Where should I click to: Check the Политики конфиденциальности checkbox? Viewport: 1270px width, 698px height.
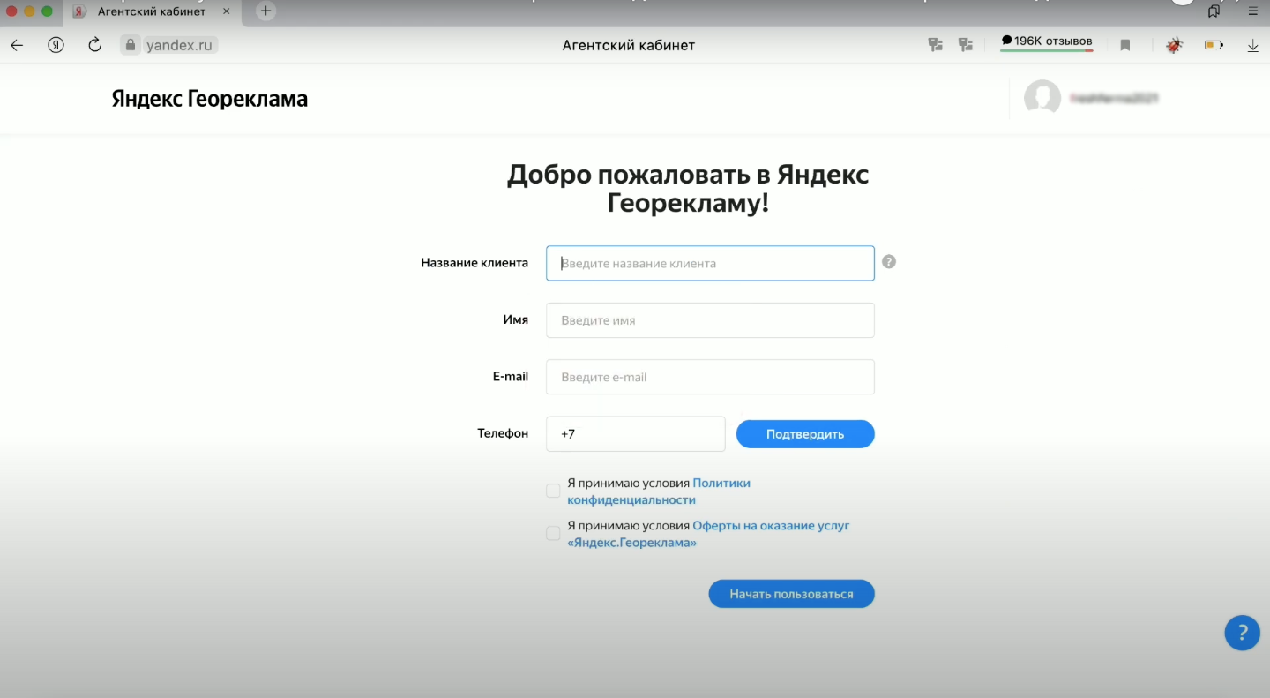click(553, 491)
